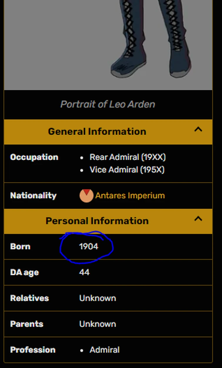Click the Antares Imperium flag icon
Image resolution: width=222 pixels, height=368 pixels.
[86, 196]
